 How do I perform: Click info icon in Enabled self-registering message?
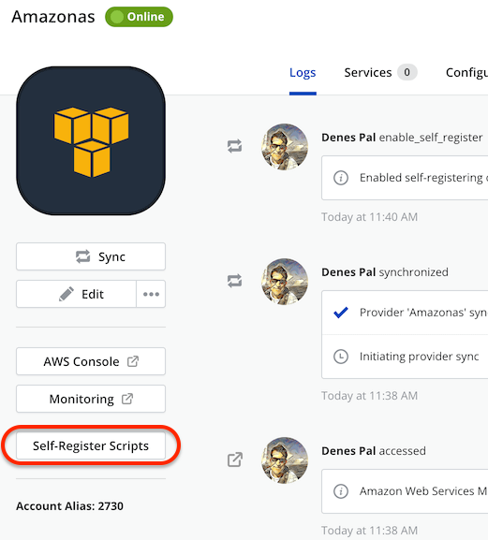click(x=341, y=178)
